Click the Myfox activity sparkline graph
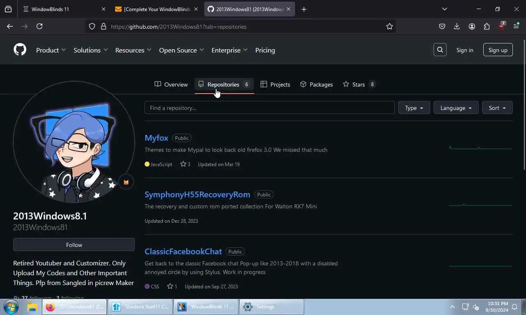This screenshot has width=526, height=315. tap(480, 148)
